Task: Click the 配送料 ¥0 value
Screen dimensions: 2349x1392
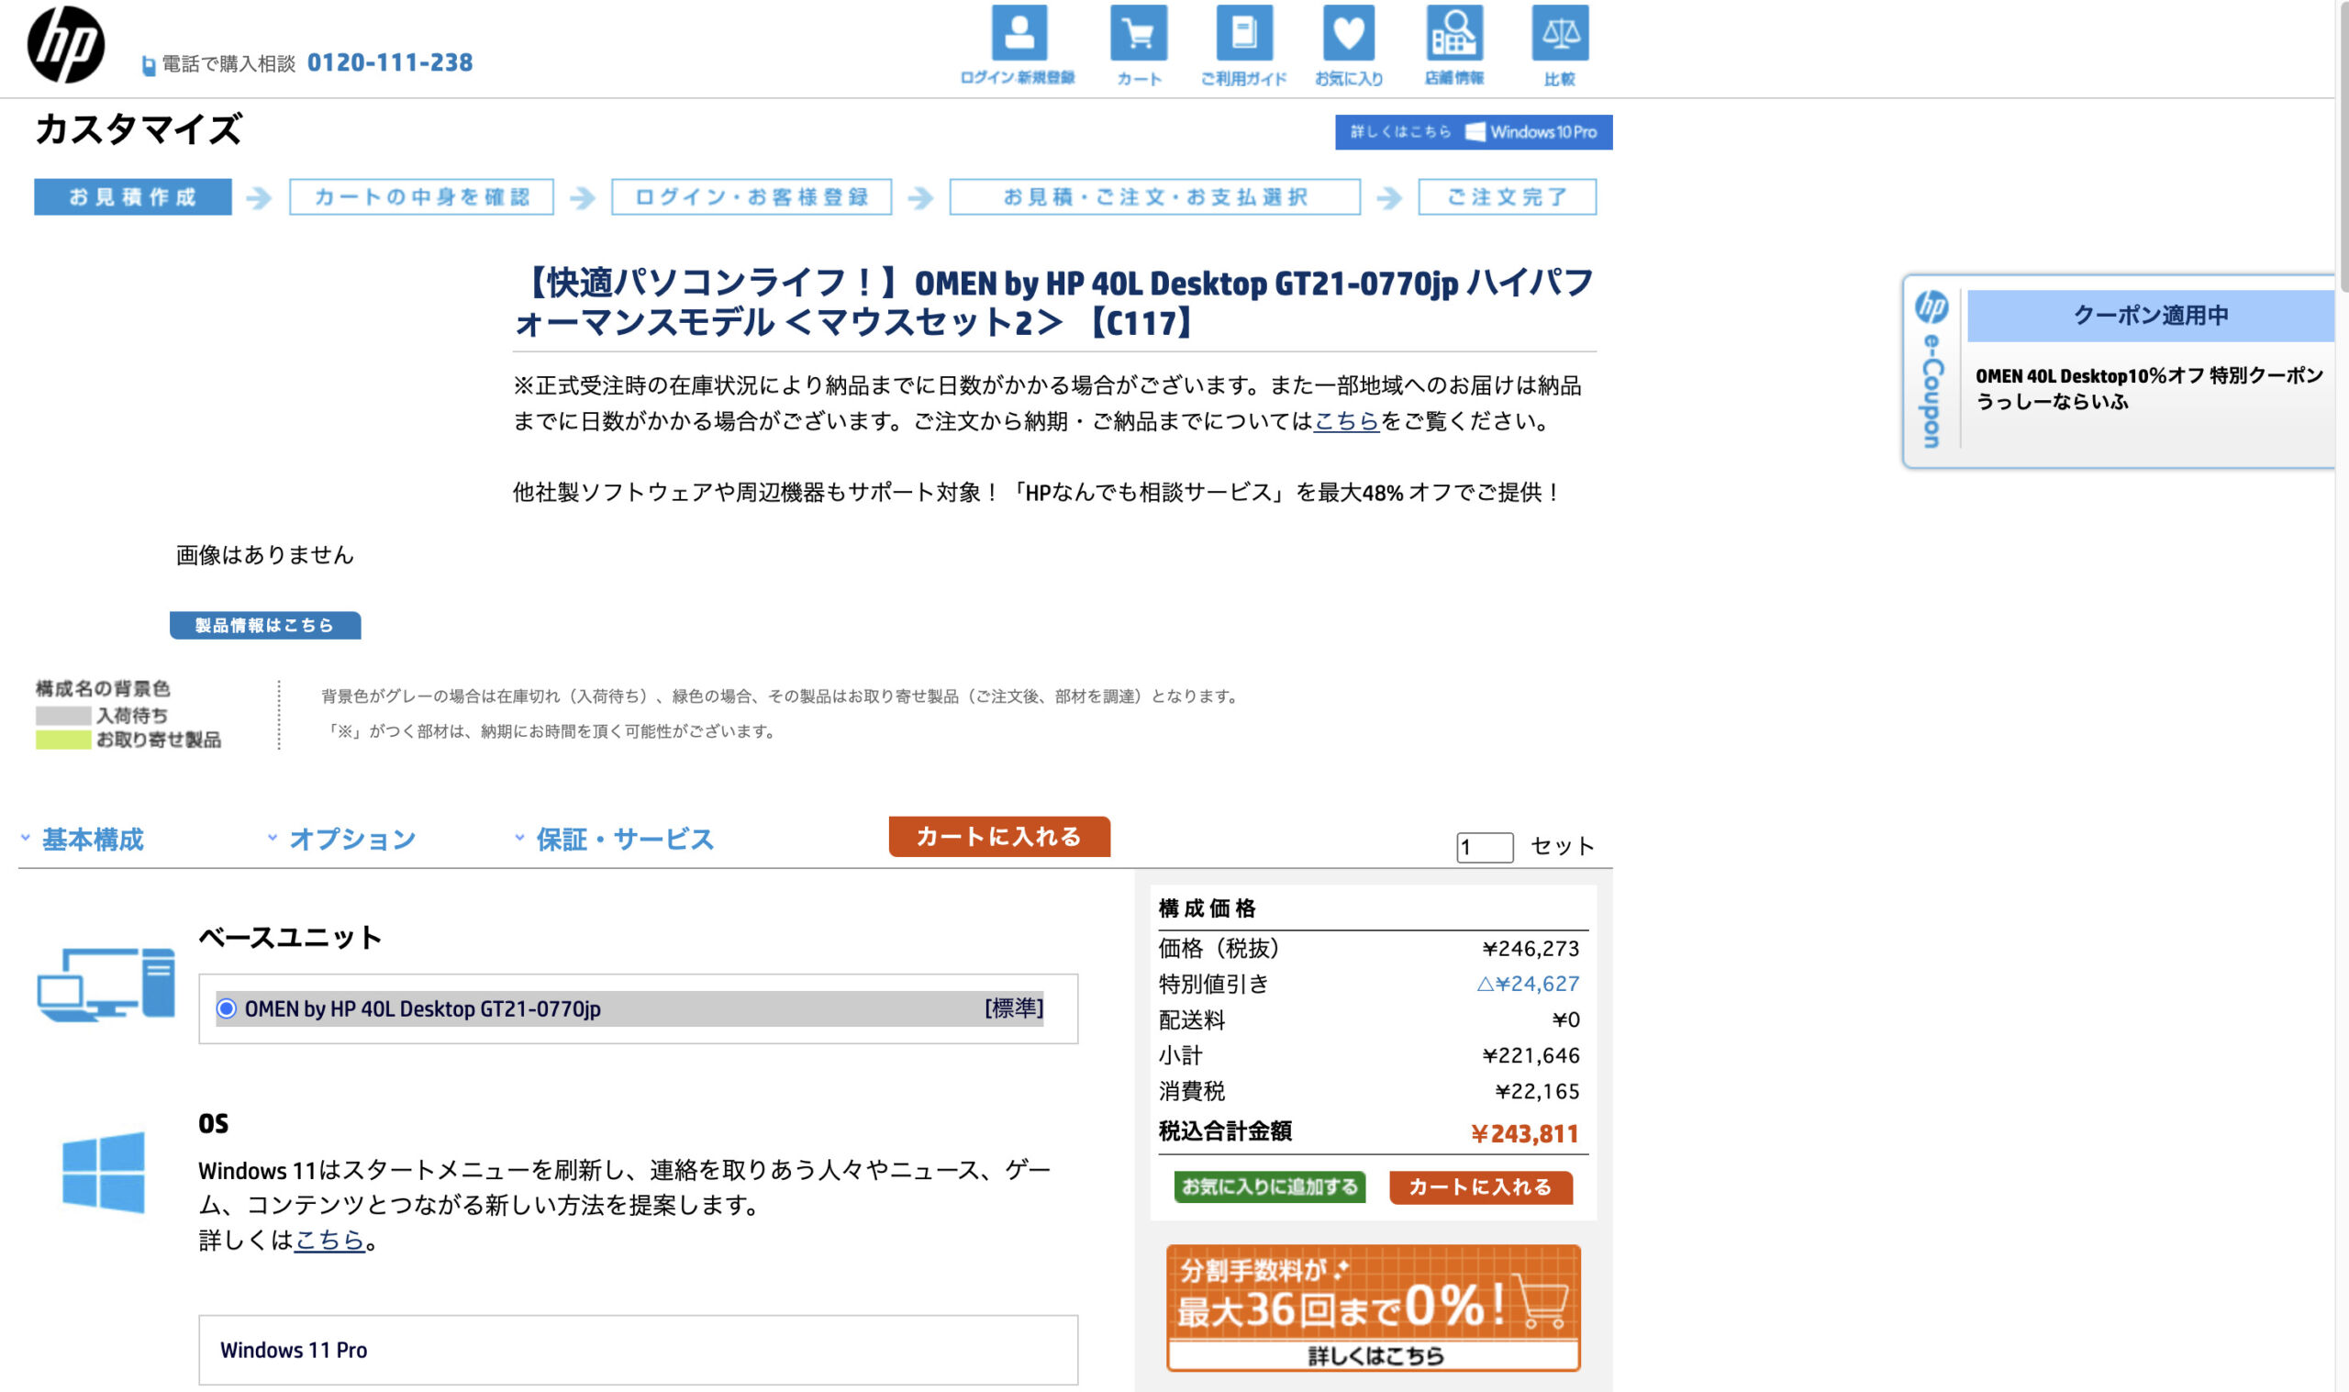Action: pyautogui.click(x=1565, y=1019)
